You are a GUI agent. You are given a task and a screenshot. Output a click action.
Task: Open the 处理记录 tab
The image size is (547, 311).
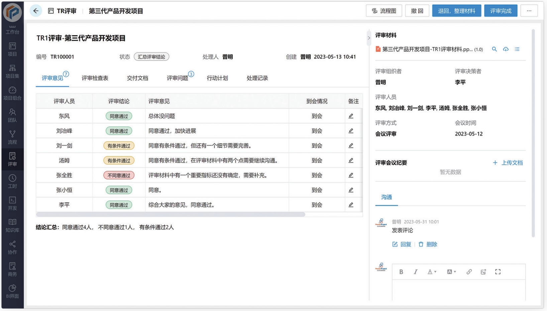(x=257, y=78)
